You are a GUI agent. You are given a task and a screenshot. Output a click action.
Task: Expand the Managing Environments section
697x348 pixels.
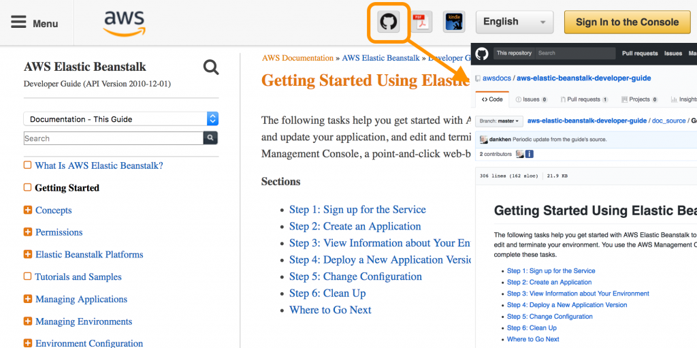click(x=27, y=321)
